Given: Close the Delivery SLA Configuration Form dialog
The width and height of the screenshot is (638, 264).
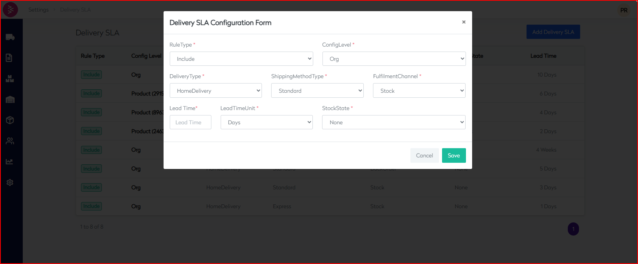Looking at the screenshot, I should coord(464,22).
